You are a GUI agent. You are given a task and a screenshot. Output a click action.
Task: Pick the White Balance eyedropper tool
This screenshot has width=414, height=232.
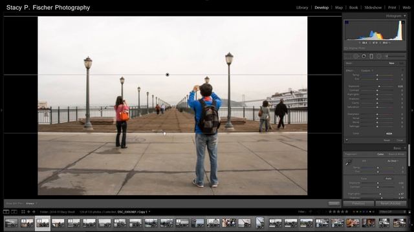(x=349, y=163)
